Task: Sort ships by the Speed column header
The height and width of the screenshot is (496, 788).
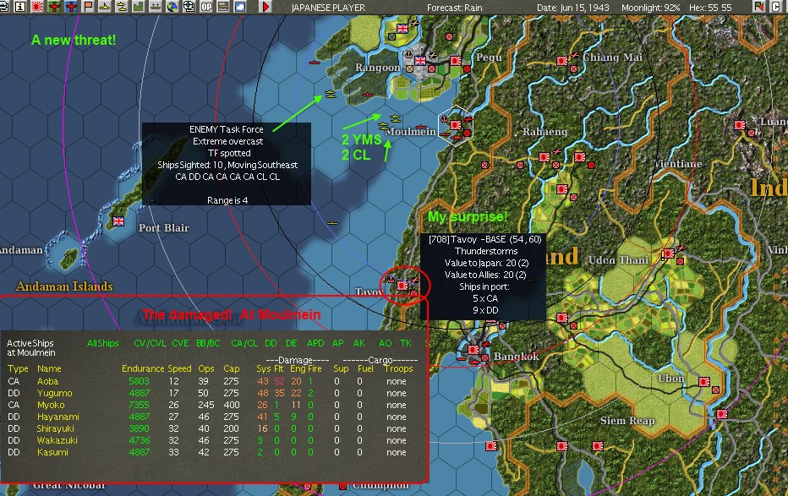Action: [179, 368]
